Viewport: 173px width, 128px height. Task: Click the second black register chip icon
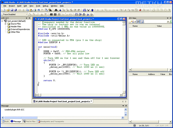point(55,14)
